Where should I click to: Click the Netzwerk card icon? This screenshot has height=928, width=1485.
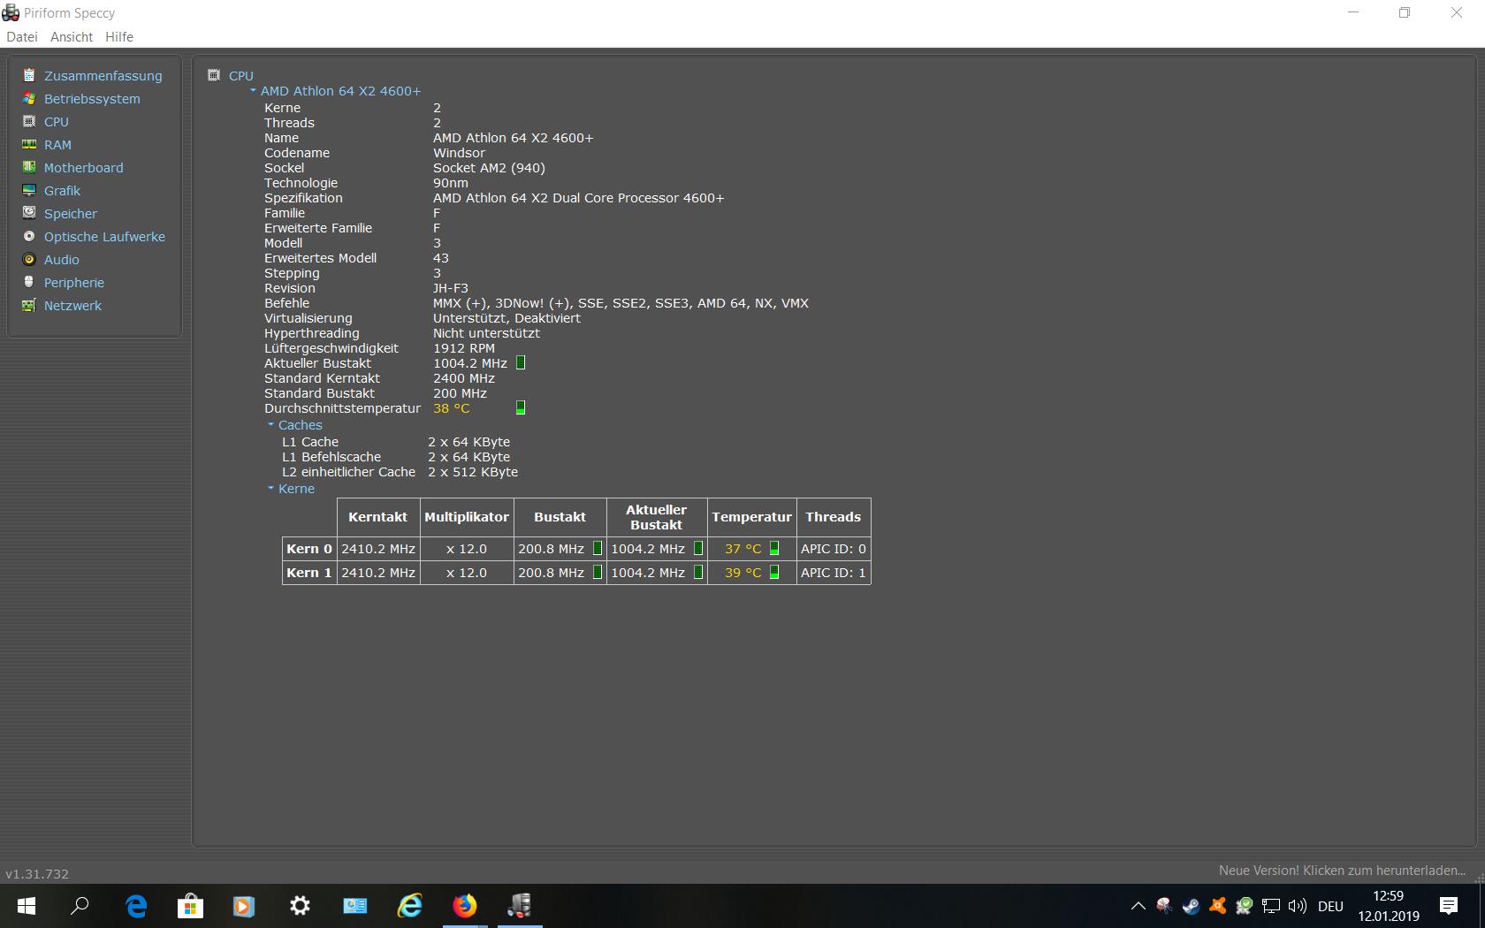(29, 305)
